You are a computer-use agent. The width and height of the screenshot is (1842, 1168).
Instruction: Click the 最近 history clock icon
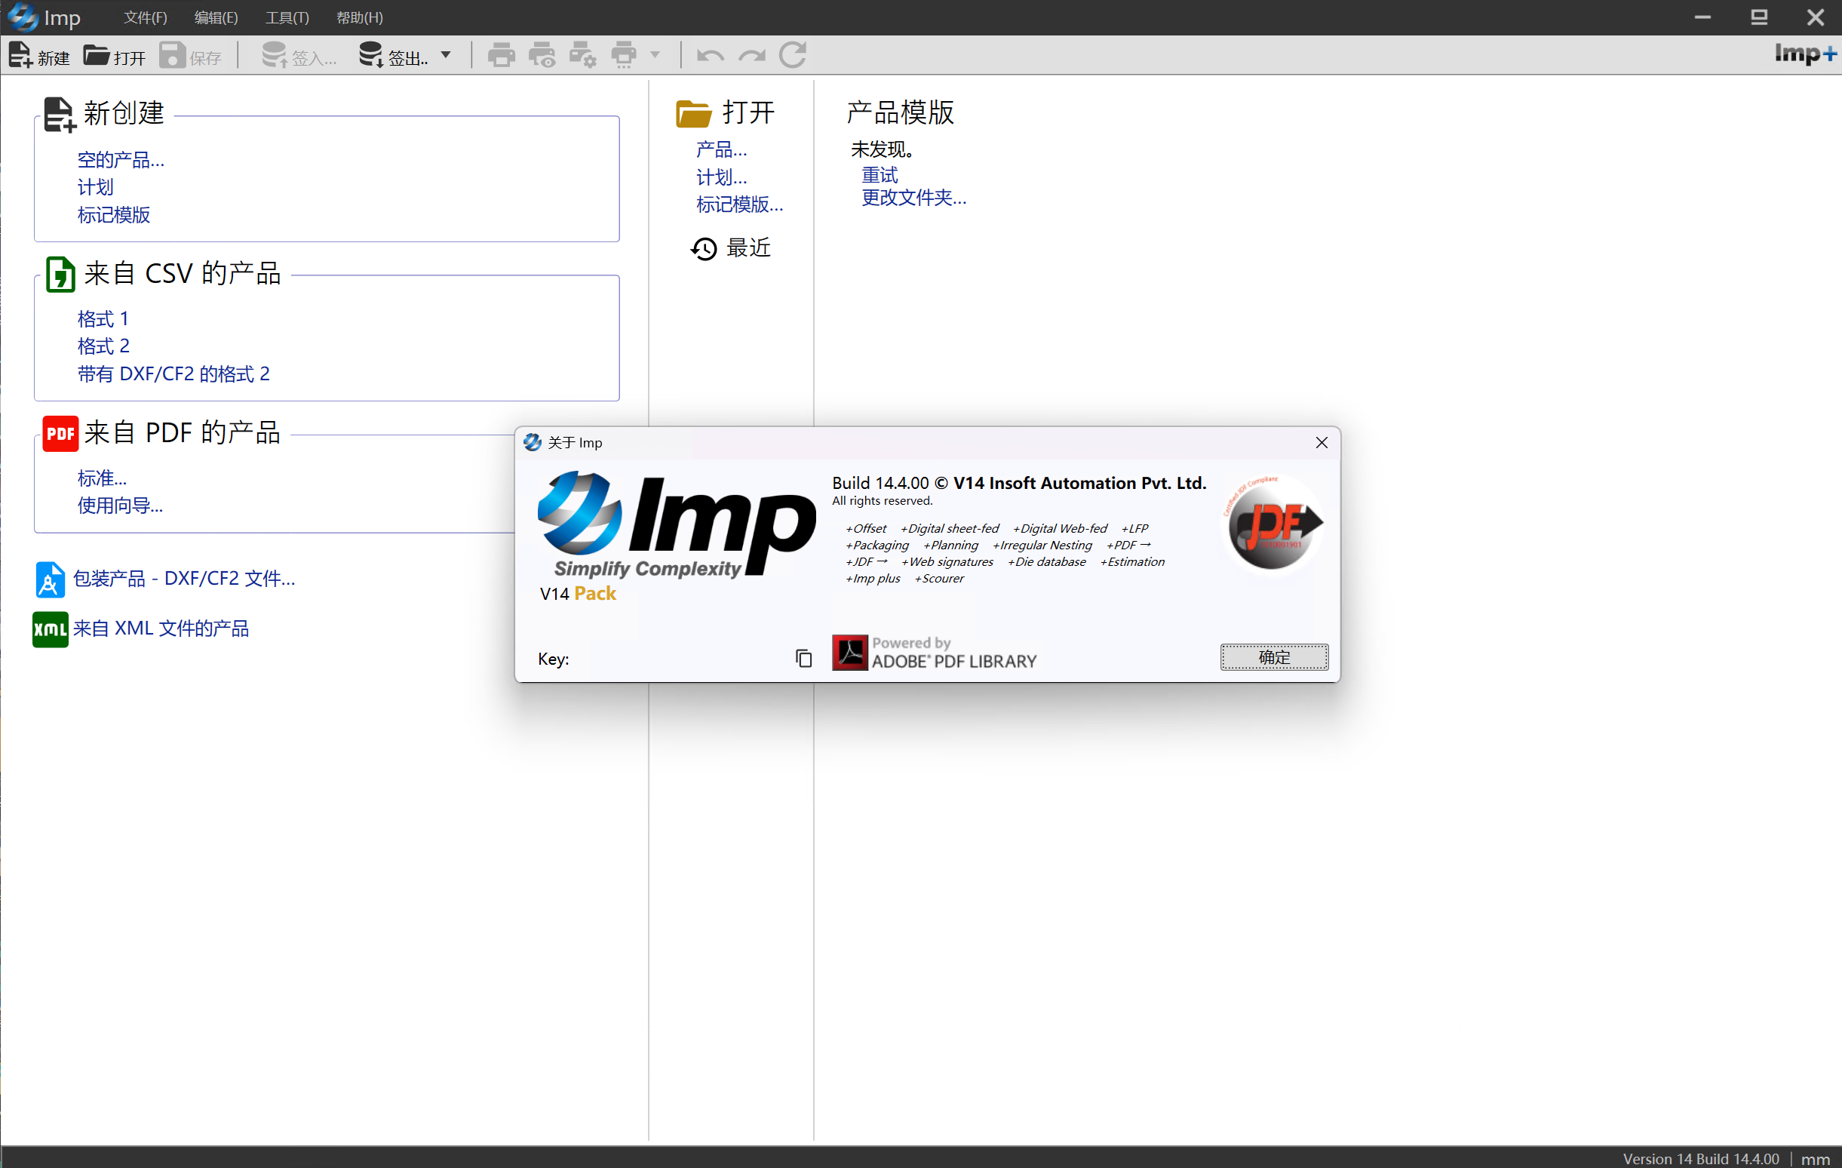click(704, 249)
